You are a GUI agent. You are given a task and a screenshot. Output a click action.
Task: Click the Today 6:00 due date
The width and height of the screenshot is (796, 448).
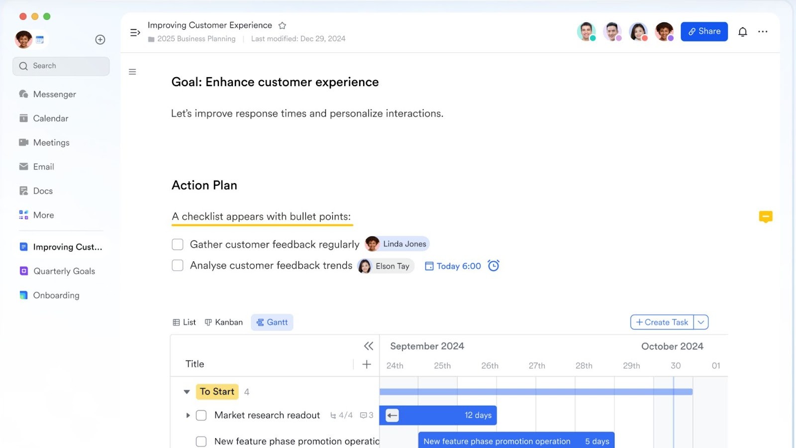[x=453, y=266]
